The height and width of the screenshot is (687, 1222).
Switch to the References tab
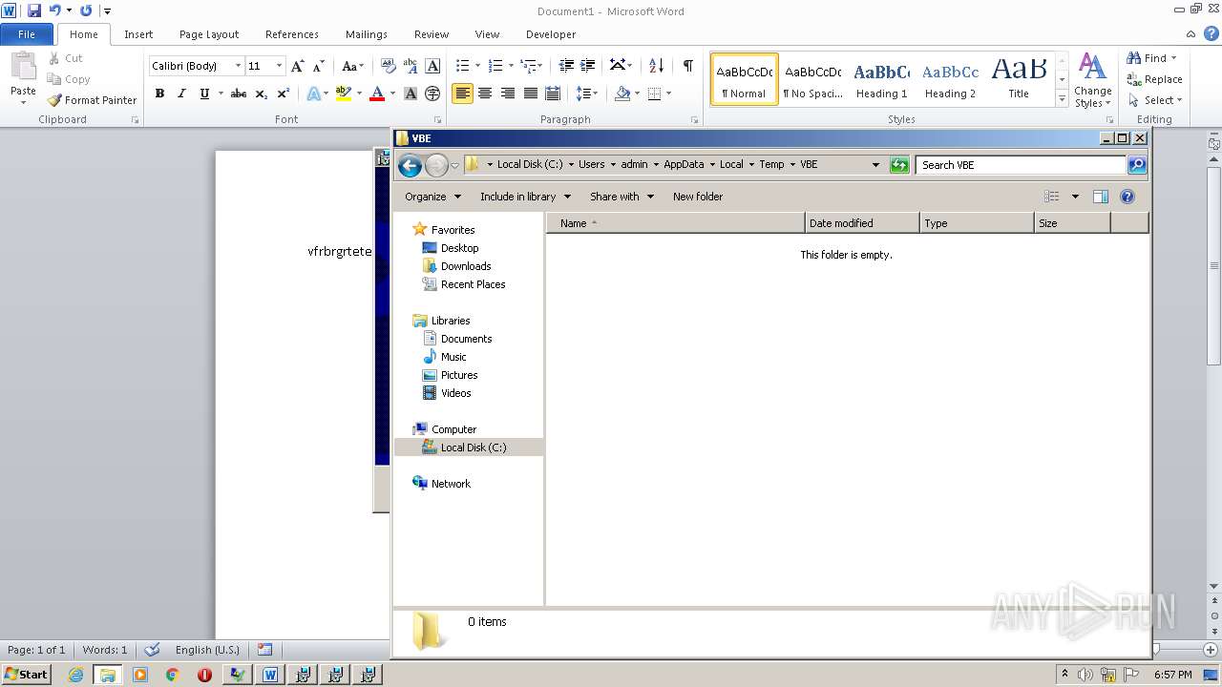(292, 34)
